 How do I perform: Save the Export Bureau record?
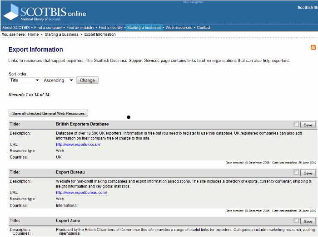tap(308, 173)
